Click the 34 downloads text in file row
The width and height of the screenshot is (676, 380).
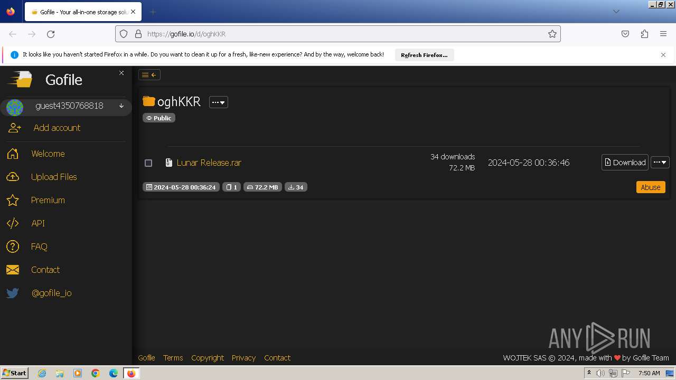[453, 157]
